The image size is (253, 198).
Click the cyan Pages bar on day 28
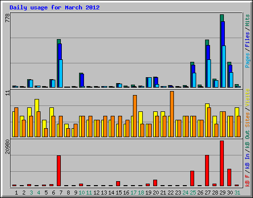216,84
